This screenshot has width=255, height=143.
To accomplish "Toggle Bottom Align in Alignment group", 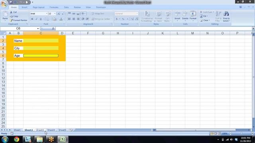I will (78, 14).
